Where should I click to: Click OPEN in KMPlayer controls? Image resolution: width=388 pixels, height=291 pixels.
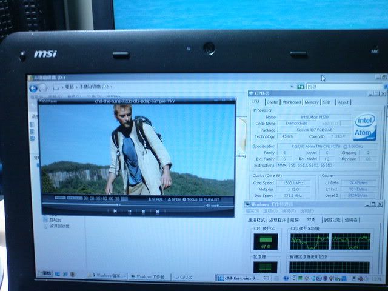(x=174, y=199)
